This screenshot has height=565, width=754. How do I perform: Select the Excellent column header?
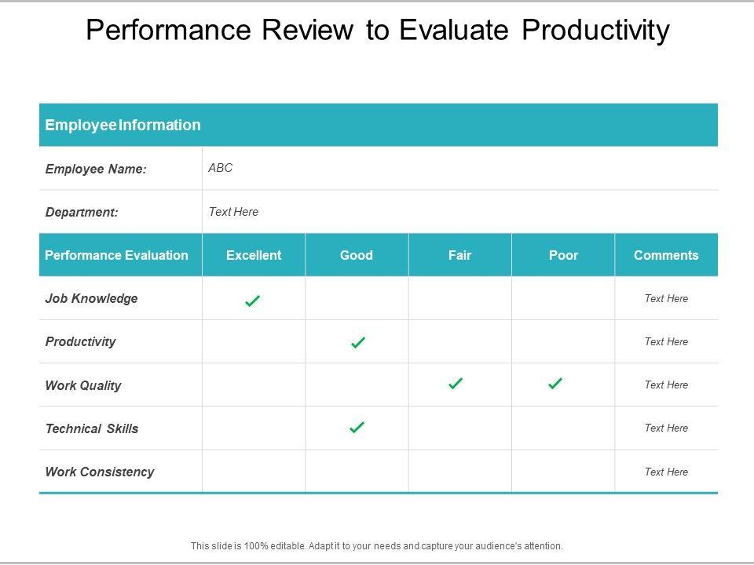pos(254,255)
